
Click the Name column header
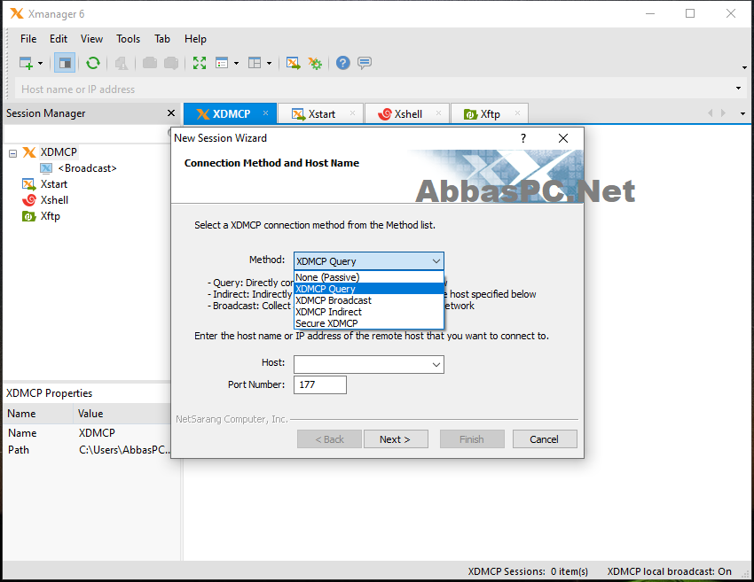(38, 414)
